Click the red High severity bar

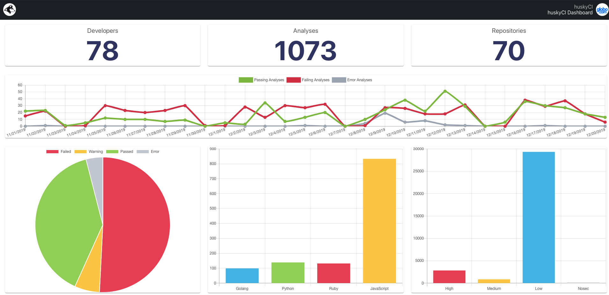pos(449,277)
